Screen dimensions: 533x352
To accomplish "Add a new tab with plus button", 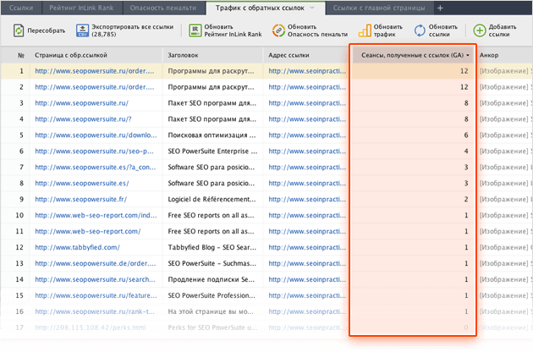I will coord(440,8).
